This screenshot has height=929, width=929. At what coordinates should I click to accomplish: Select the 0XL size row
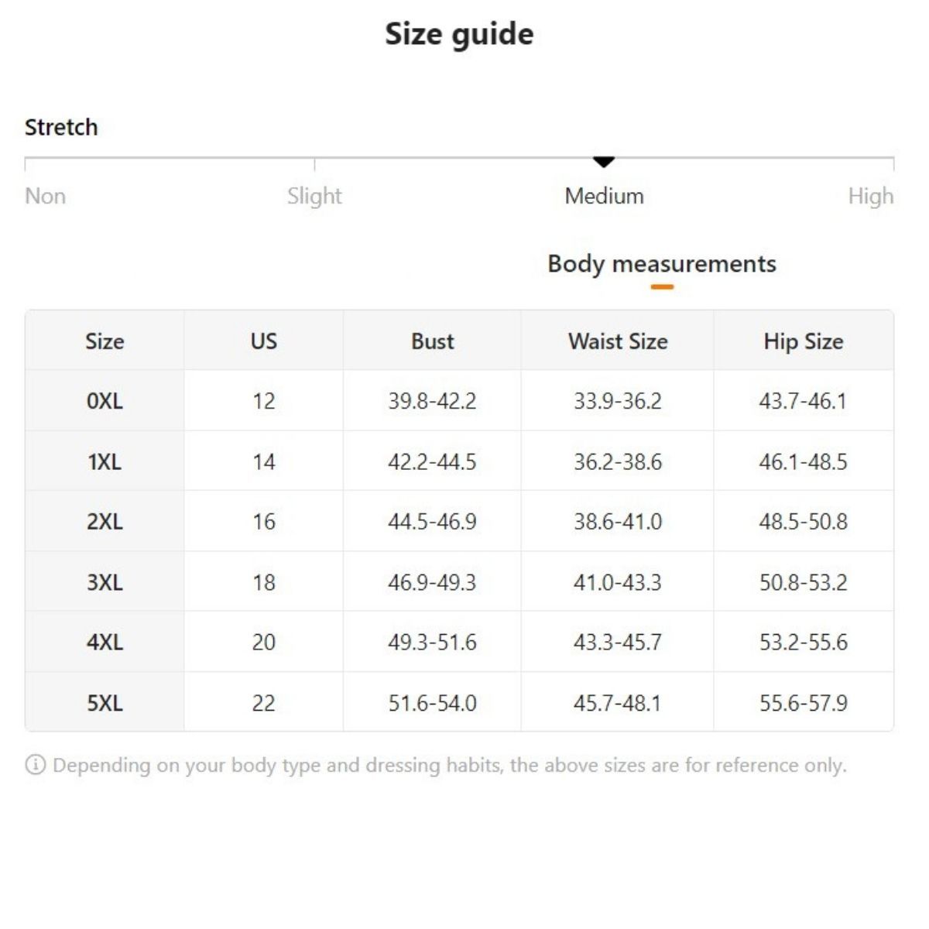pos(105,401)
